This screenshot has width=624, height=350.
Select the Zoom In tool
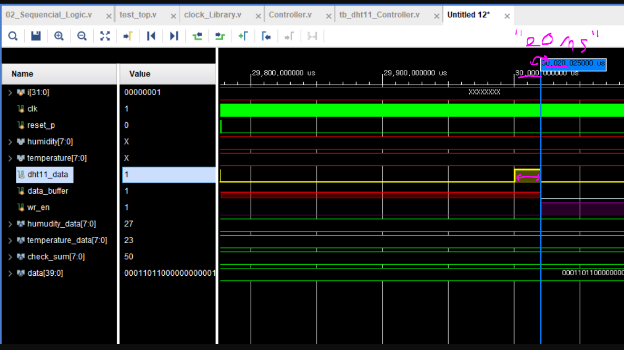coord(58,36)
